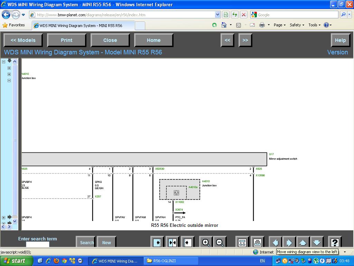Viewport: 354px width, 266px height.
Task: Collapse the topmost tree node in sidebar
Action: pyautogui.click(x=3, y=62)
